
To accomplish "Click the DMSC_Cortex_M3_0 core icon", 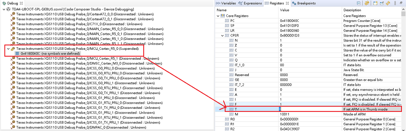I will click(x=13, y=63).
